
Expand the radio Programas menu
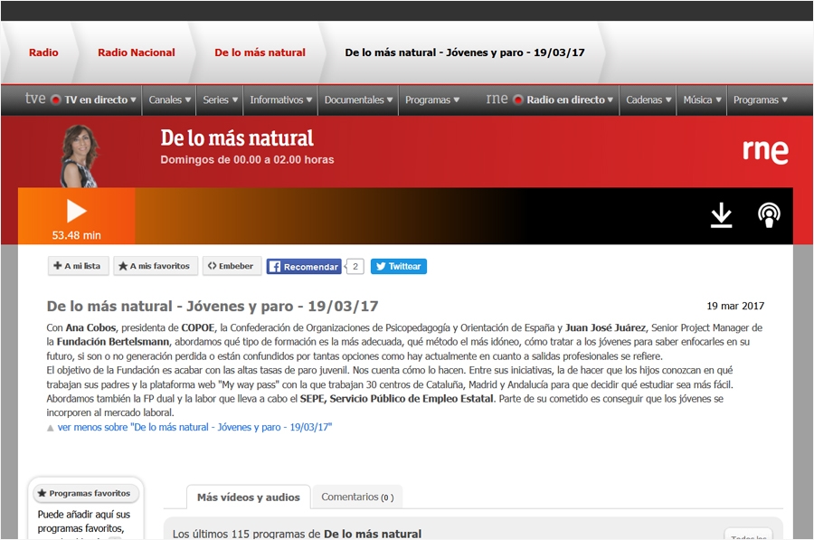[760, 99]
